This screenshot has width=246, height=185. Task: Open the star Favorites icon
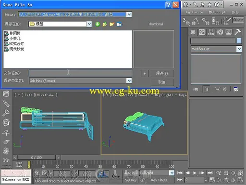point(209,4)
